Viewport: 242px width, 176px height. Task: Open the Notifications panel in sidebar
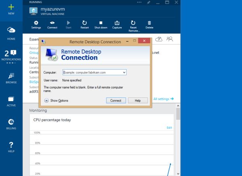11,56
